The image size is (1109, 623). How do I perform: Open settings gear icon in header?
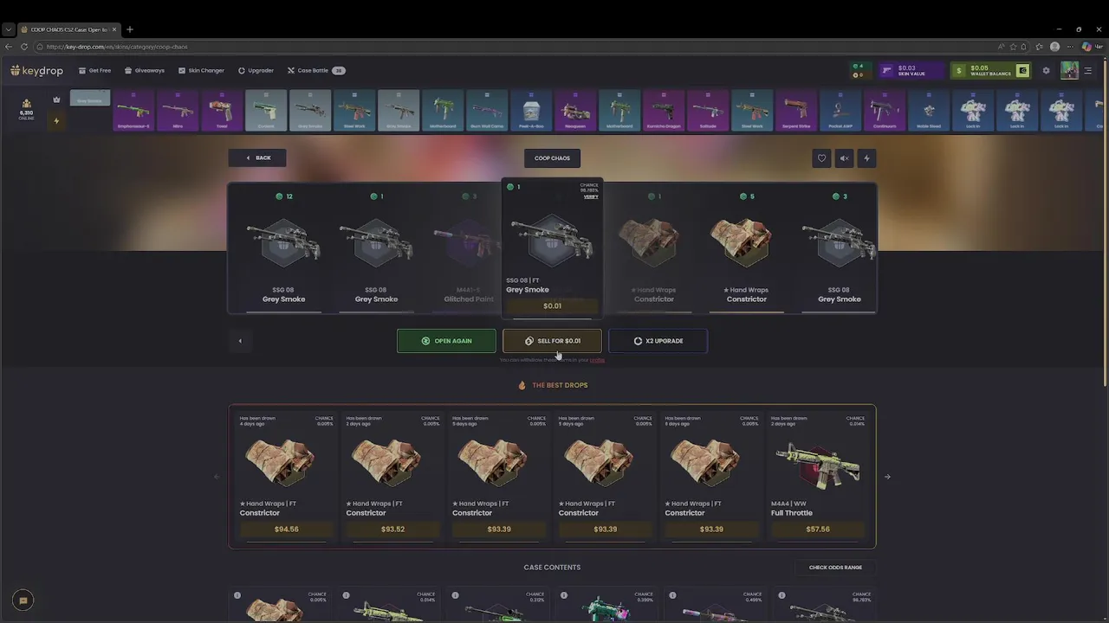tap(1046, 71)
